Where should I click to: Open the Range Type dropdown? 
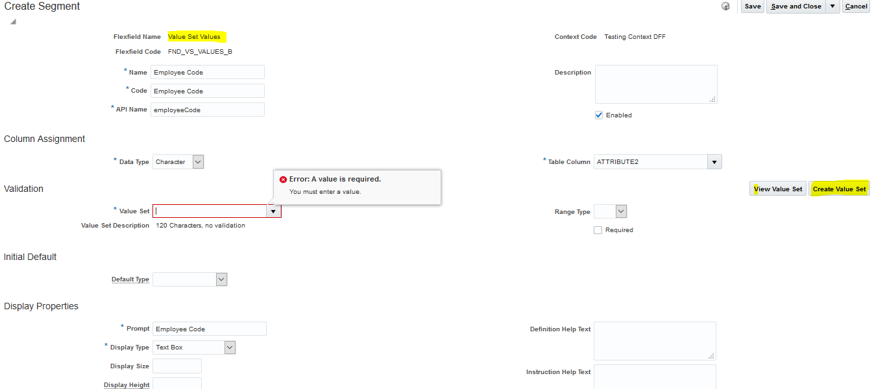click(x=620, y=211)
